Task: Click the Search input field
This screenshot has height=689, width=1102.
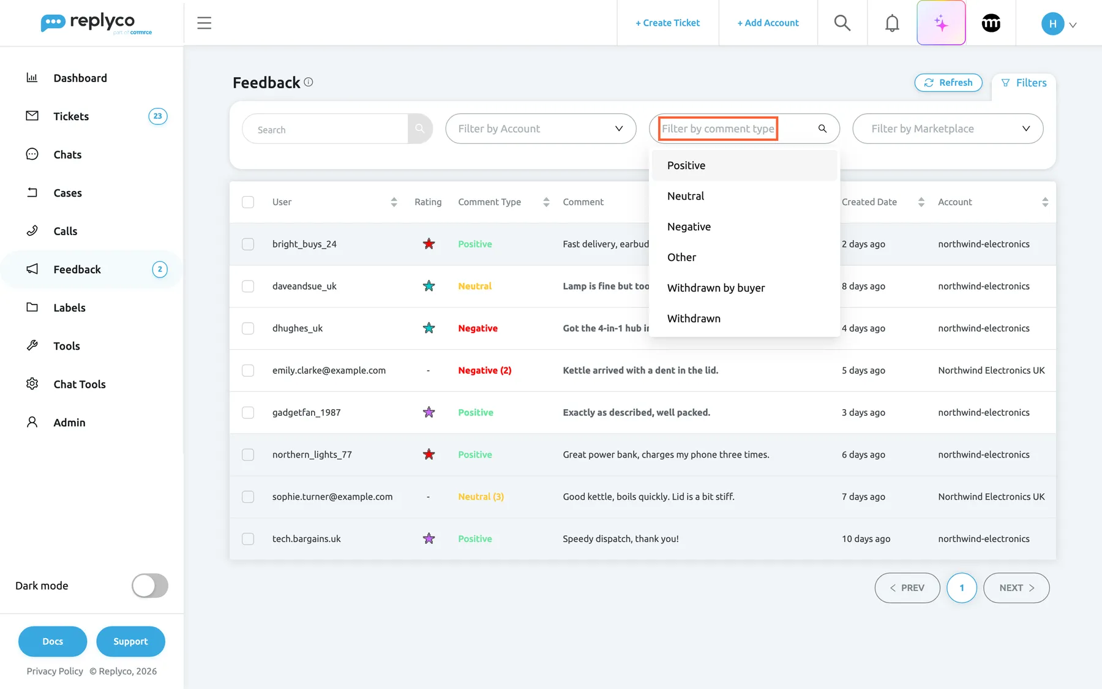Action: (x=325, y=129)
